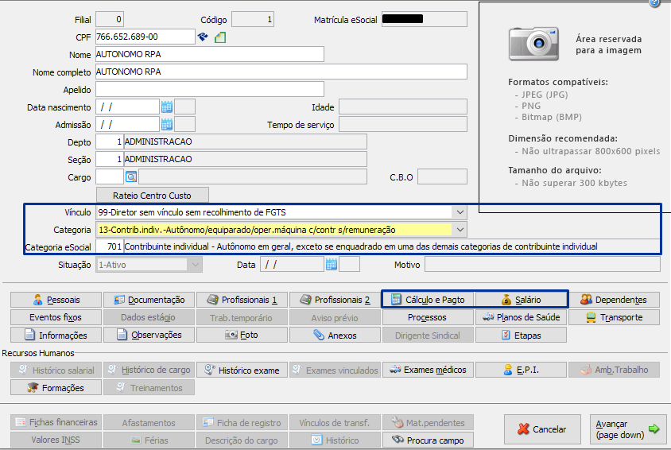The image size is (671, 450).
Task: Click the Depto code field
Action: [x=110, y=142]
